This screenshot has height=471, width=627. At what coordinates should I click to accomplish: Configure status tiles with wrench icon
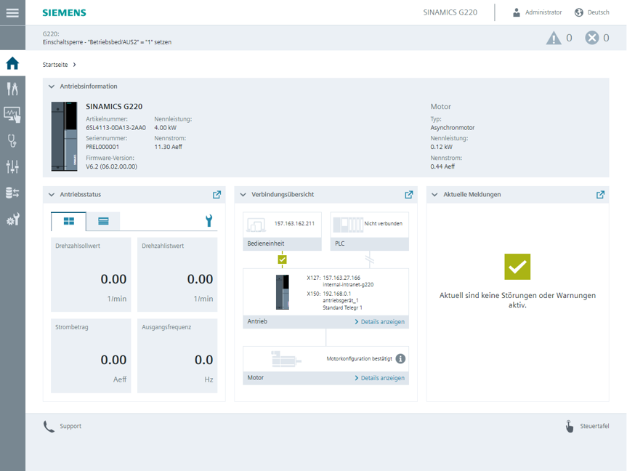pos(209,220)
